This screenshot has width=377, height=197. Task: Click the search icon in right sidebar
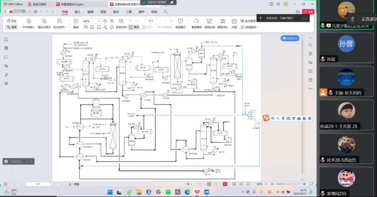(310, 45)
